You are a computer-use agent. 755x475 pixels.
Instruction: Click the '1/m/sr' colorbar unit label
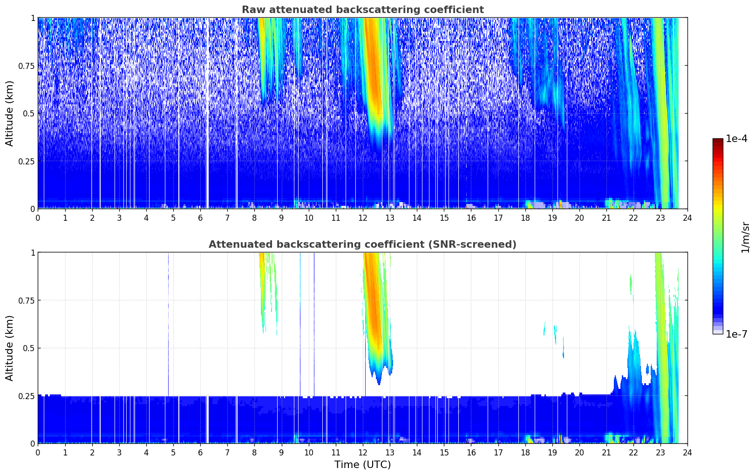click(x=745, y=237)
